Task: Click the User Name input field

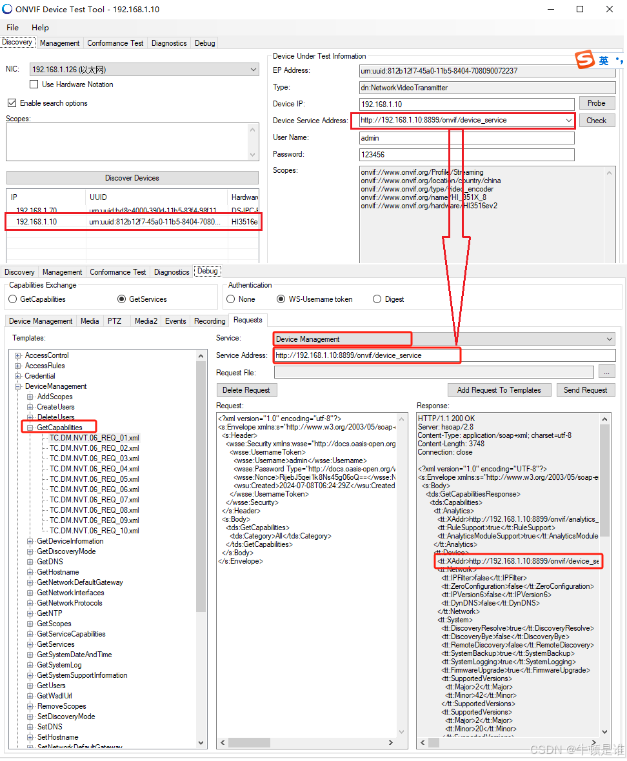Action: (x=467, y=138)
